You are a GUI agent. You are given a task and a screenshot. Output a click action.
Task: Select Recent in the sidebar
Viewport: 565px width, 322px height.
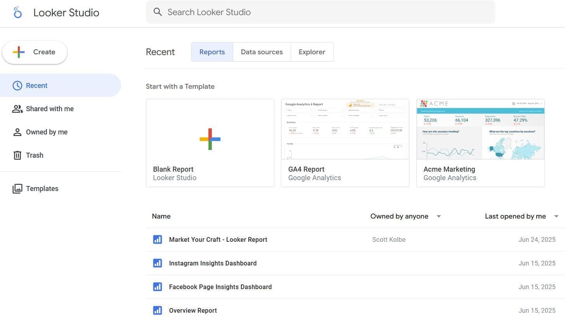[61, 85]
